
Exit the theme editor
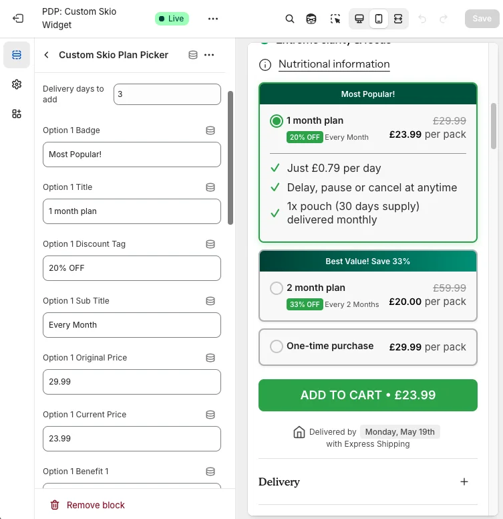(18, 19)
